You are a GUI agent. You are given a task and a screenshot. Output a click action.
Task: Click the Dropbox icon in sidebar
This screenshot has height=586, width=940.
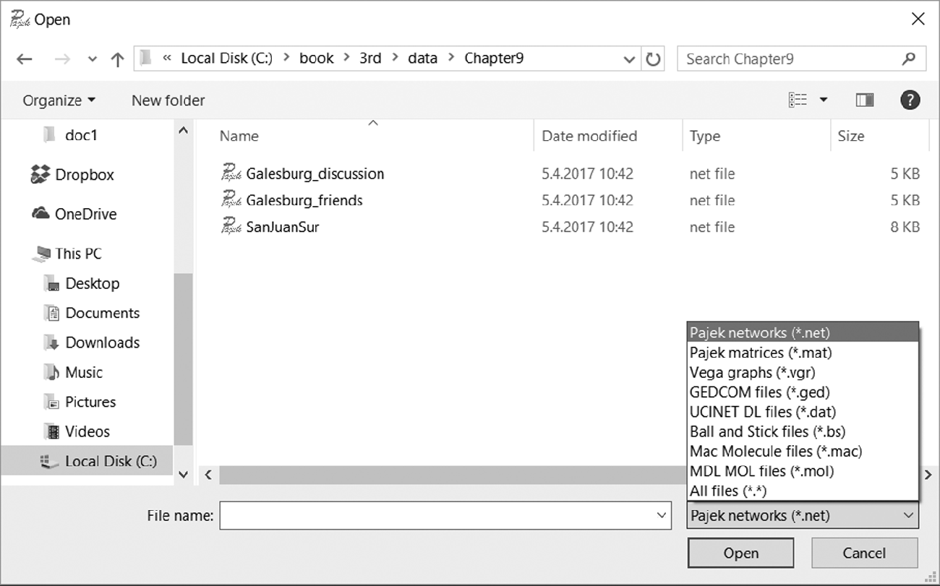(40, 174)
